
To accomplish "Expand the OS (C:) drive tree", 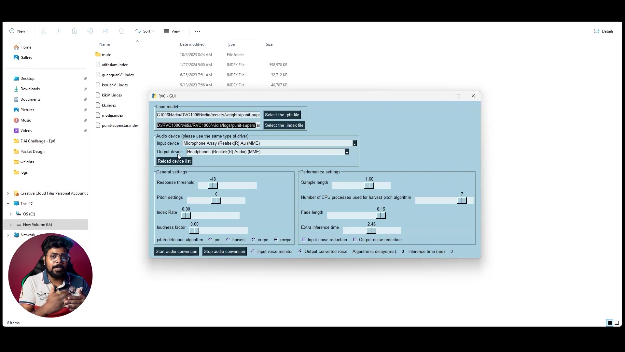I will [x=11, y=214].
